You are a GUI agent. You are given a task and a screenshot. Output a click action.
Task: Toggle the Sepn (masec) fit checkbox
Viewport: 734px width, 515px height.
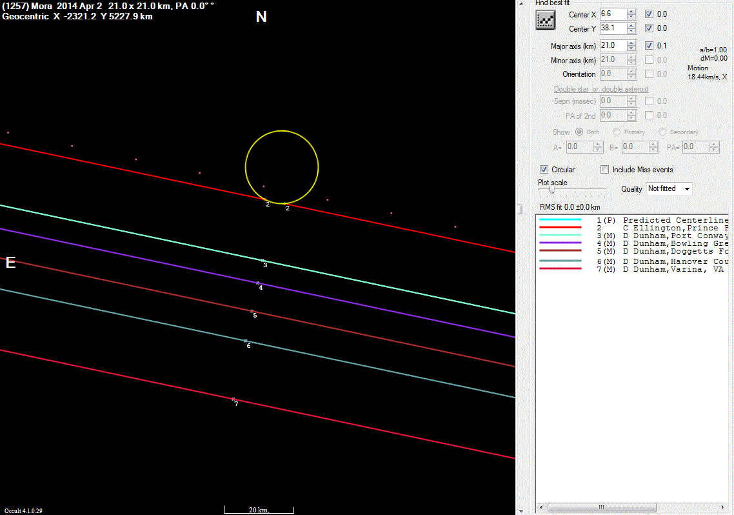pos(649,101)
